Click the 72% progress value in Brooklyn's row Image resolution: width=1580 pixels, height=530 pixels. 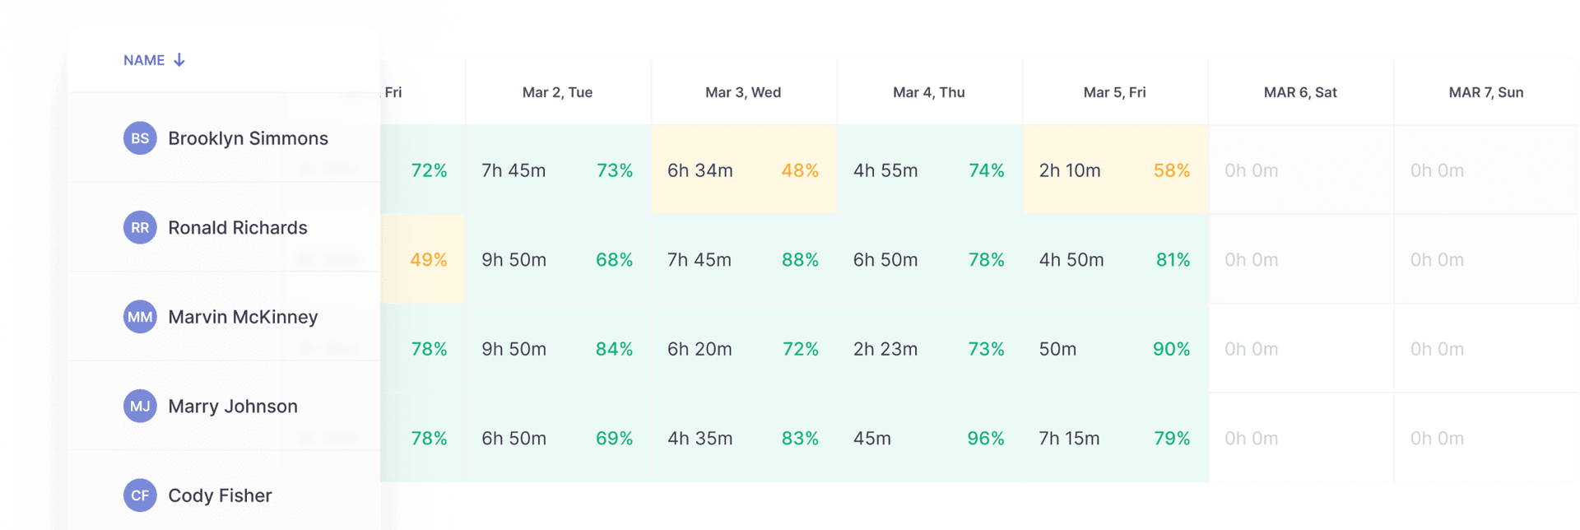429,170
